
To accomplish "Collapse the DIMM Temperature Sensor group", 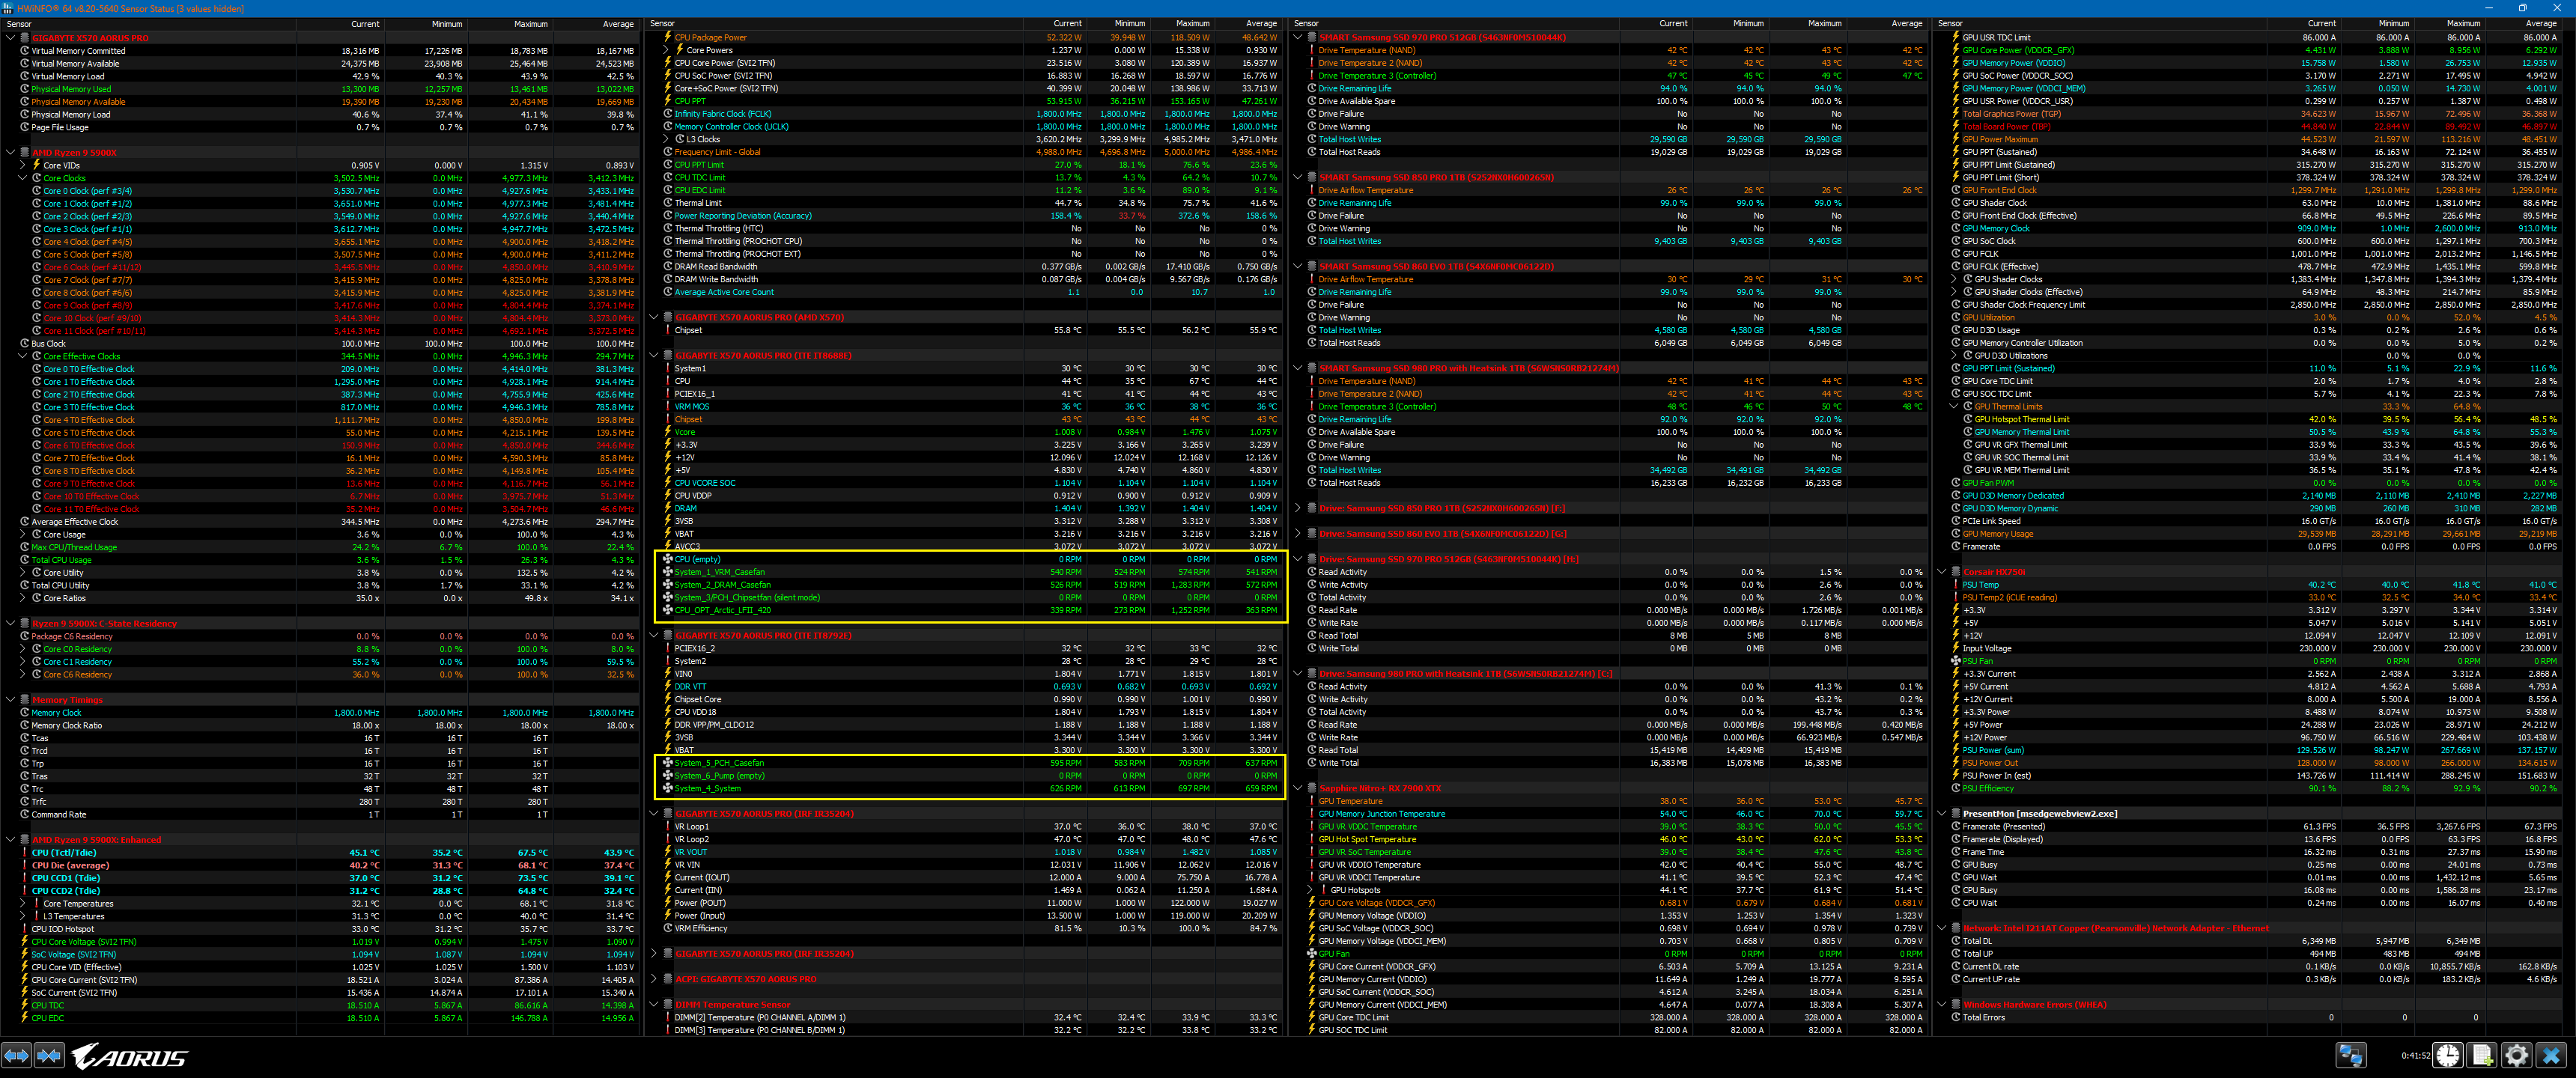I will pos(655,1005).
